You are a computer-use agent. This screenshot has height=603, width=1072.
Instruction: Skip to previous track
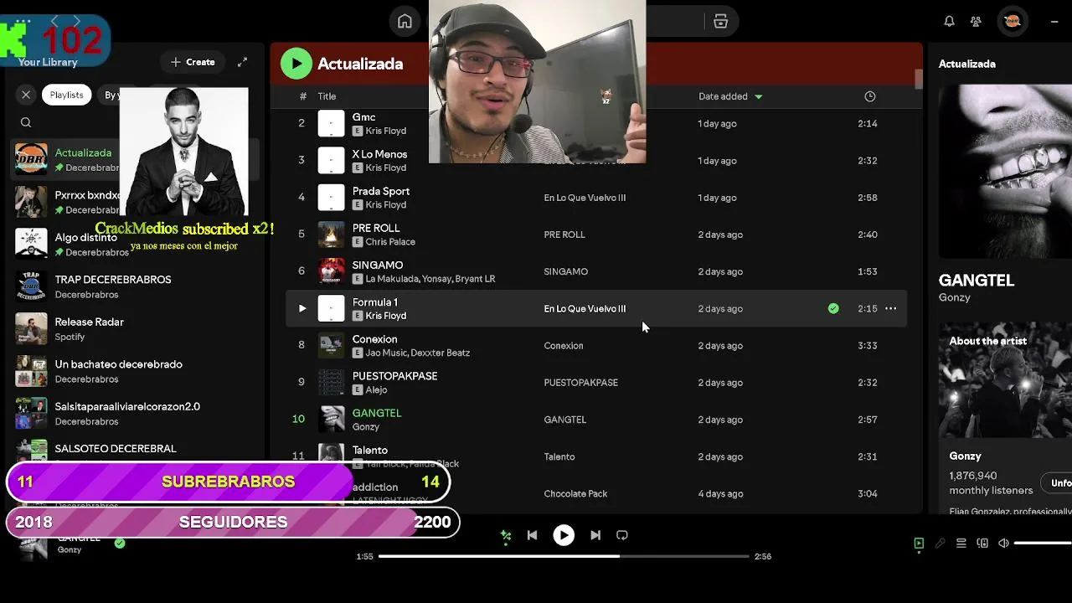pos(532,535)
